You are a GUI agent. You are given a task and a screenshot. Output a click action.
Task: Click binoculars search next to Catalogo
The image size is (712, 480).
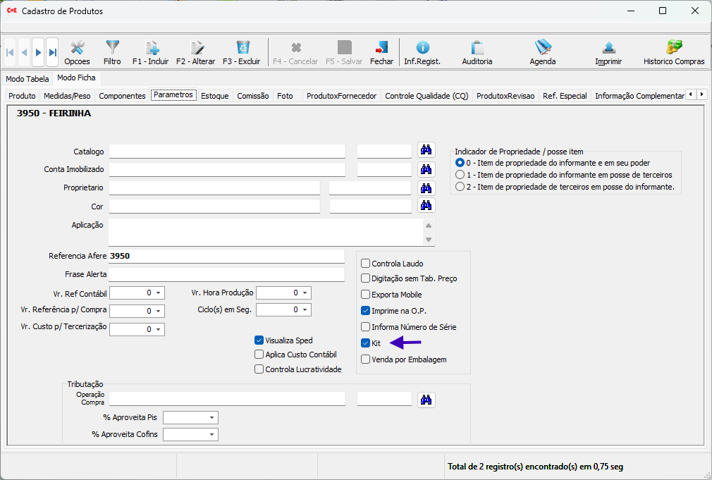(x=426, y=150)
